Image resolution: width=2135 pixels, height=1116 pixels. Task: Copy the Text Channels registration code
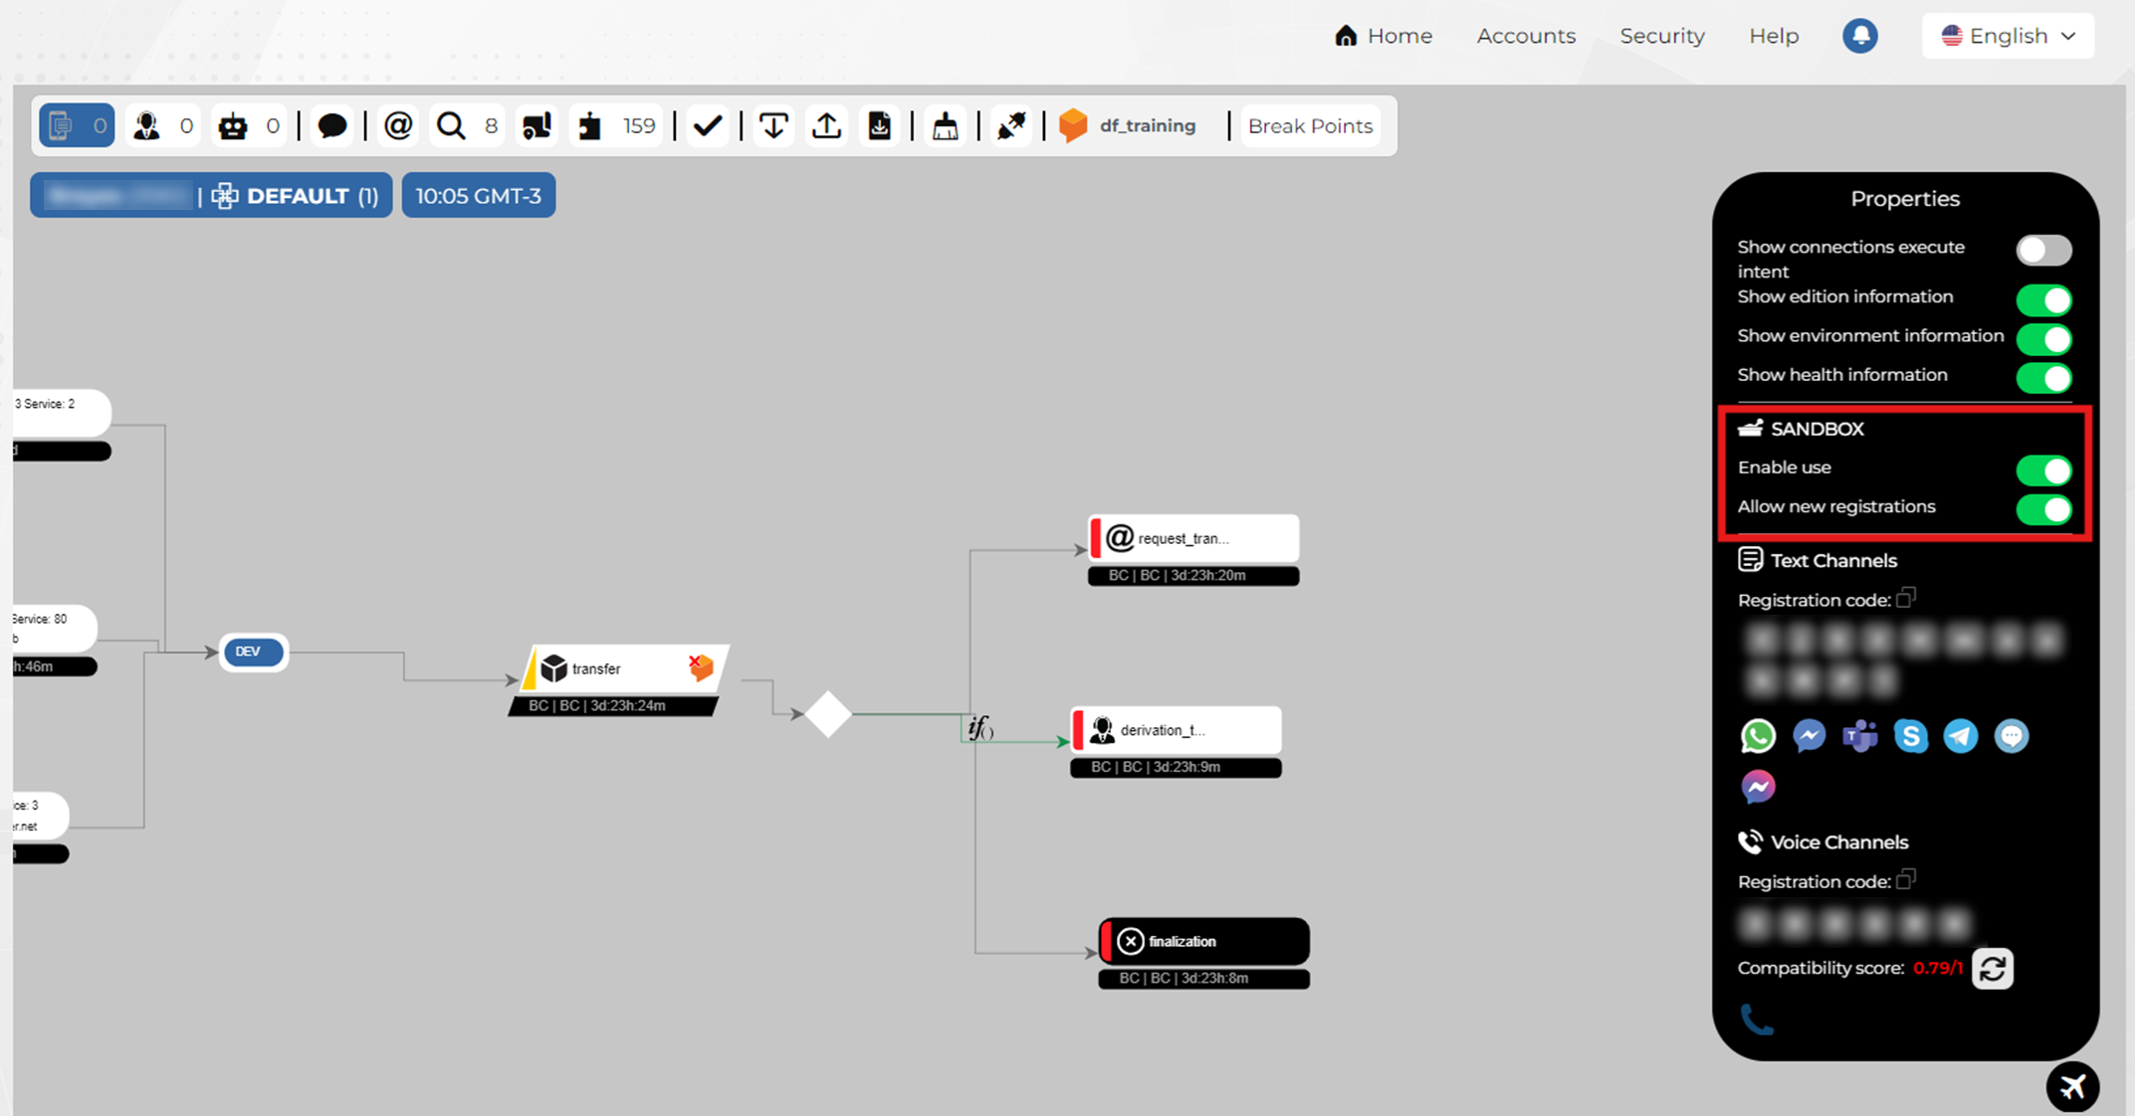coord(1906,598)
